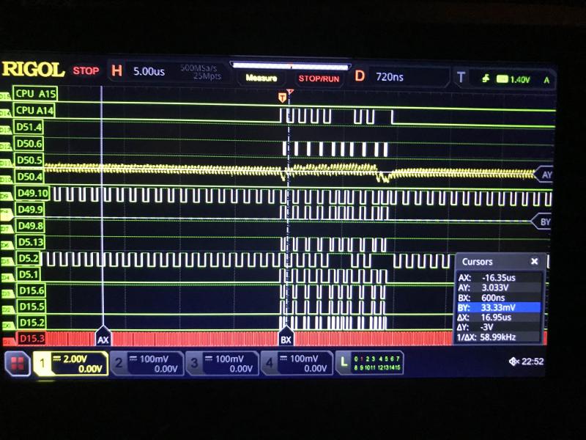Open the function navigation menu icon

[x=18, y=363]
